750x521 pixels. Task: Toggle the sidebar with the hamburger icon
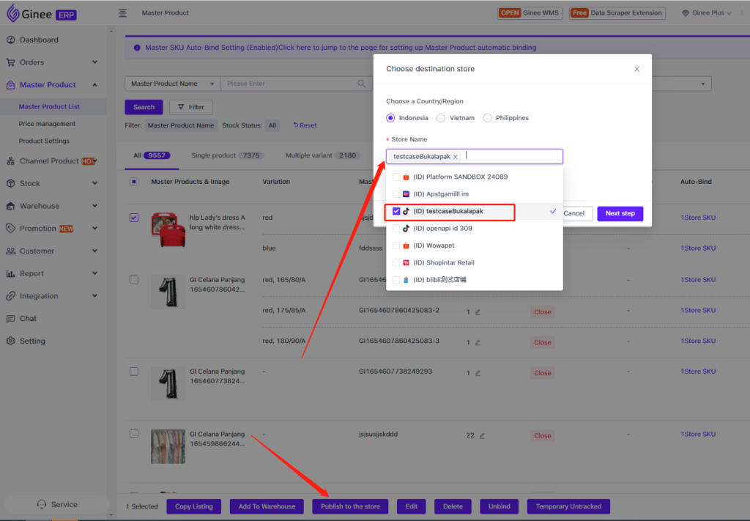123,13
